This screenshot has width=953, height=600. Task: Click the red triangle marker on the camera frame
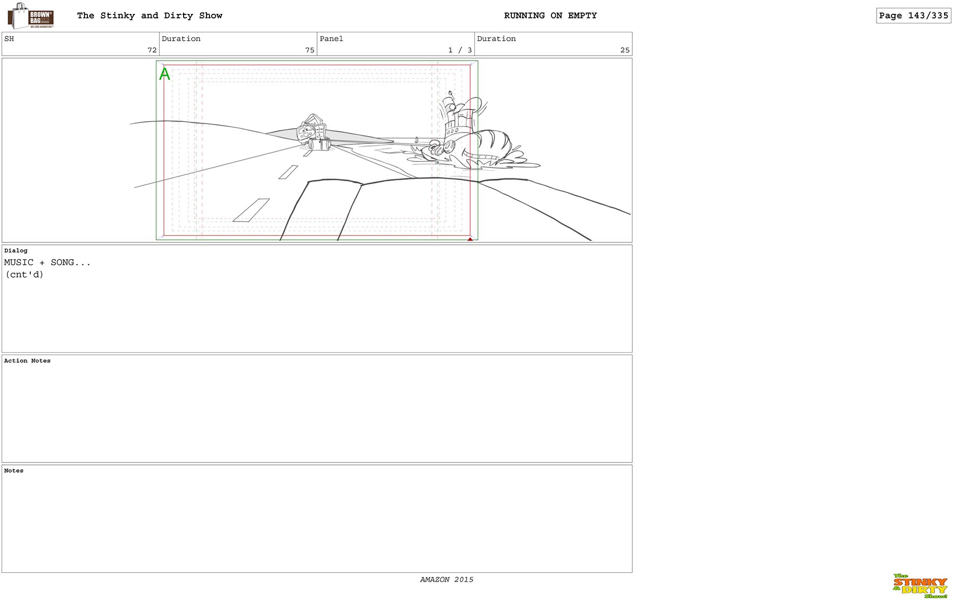(470, 239)
